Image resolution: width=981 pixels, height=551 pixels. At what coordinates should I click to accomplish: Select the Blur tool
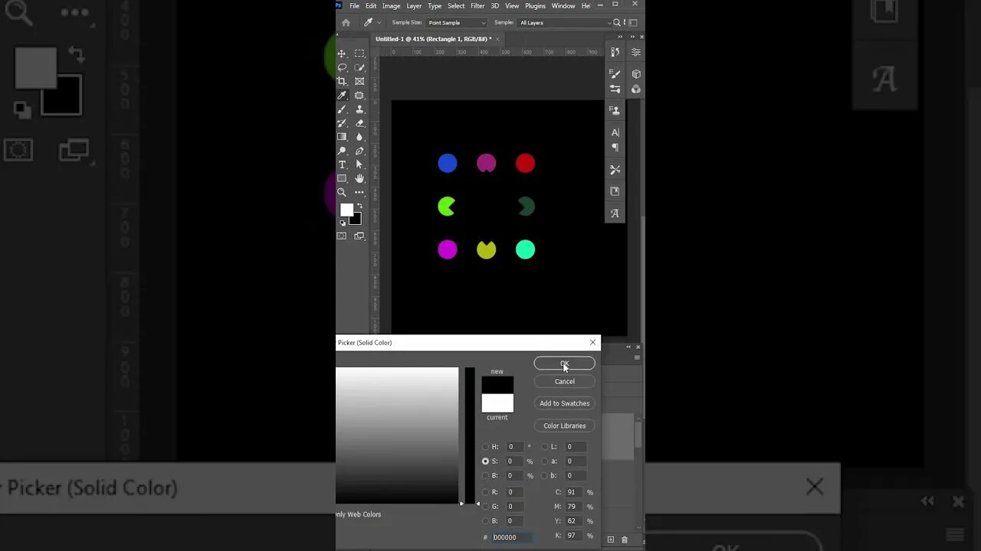tap(359, 137)
